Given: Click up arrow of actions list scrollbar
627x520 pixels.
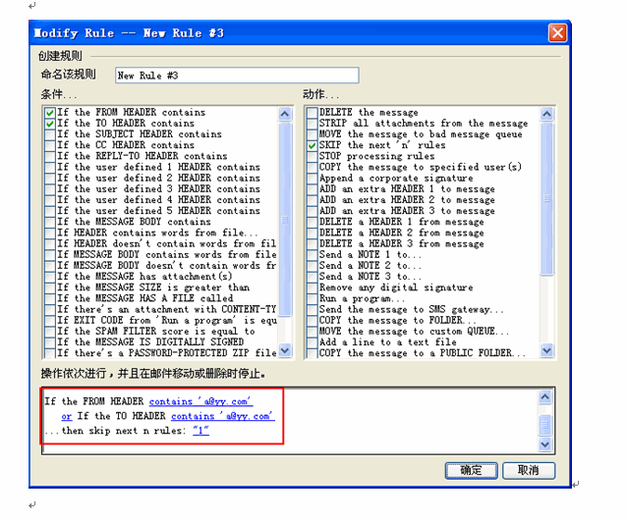Looking at the screenshot, I should pos(546,114).
